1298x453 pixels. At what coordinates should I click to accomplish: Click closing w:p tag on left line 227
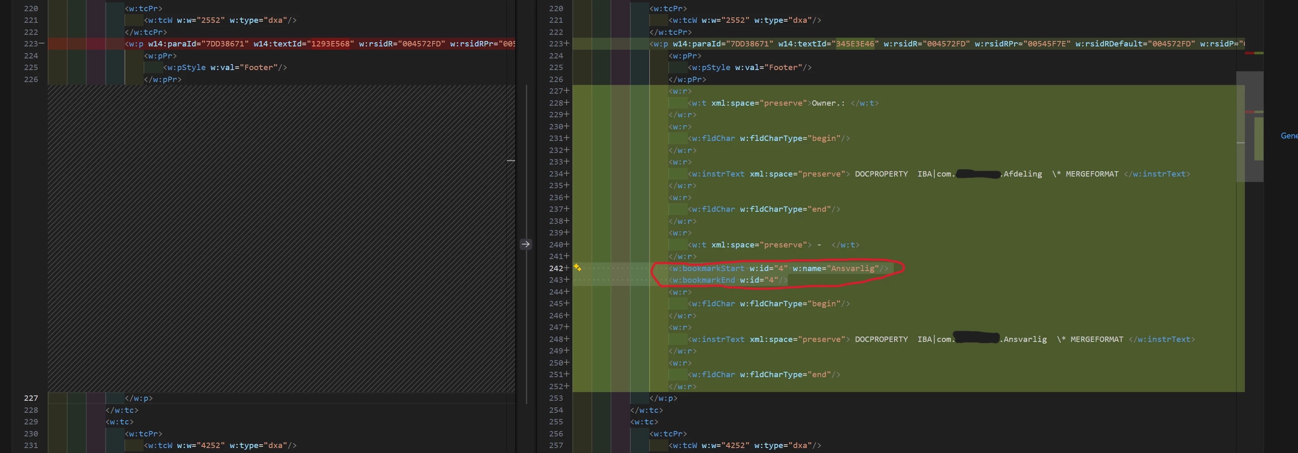[138, 398]
